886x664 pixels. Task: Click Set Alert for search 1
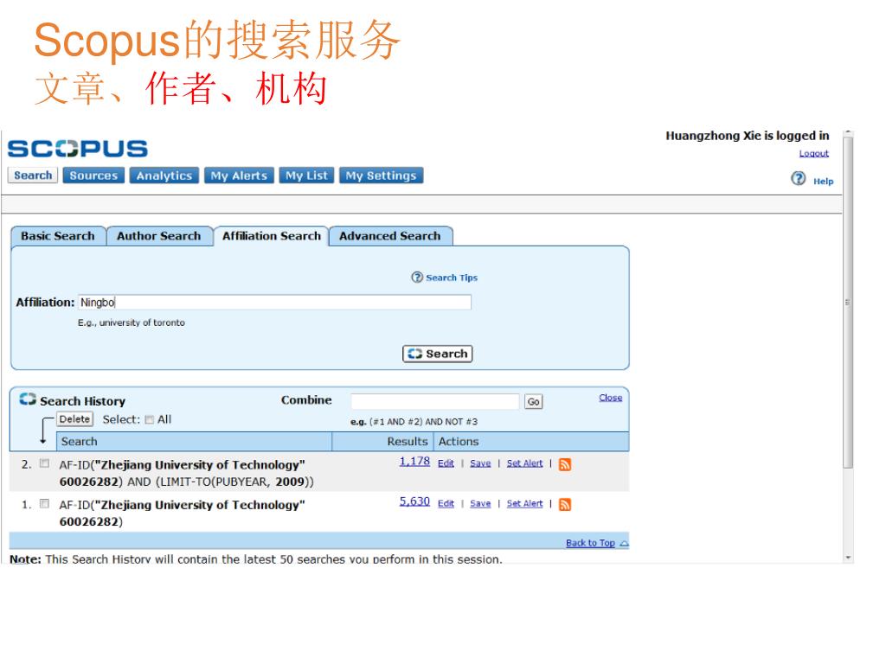click(524, 503)
